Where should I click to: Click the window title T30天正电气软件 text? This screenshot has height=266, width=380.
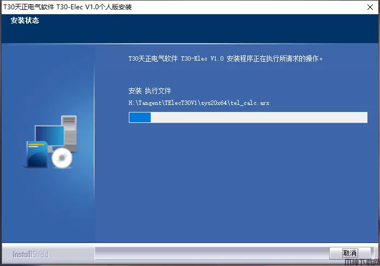(x=67, y=7)
